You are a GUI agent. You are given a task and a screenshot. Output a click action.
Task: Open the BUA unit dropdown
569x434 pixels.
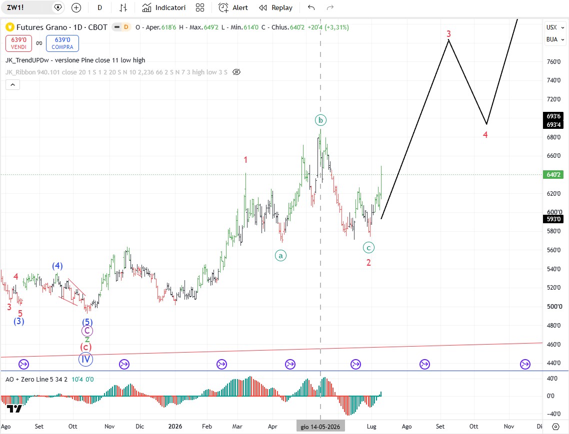[x=555, y=39]
